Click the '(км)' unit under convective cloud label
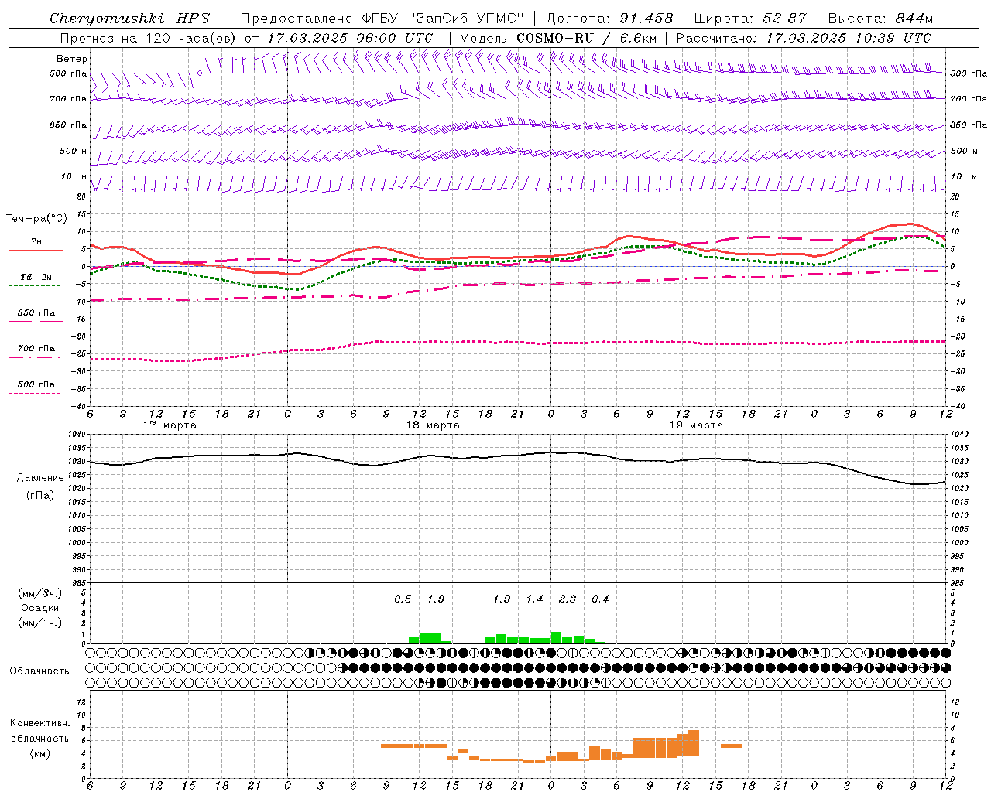 pyautogui.click(x=40, y=753)
